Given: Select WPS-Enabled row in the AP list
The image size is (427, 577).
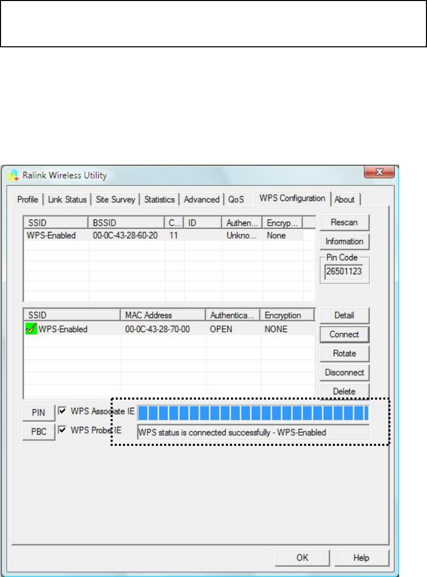Looking at the screenshot, I should point(164,236).
